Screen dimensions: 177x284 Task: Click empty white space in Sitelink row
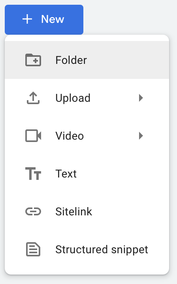pyautogui.click(x=130, y=211)
